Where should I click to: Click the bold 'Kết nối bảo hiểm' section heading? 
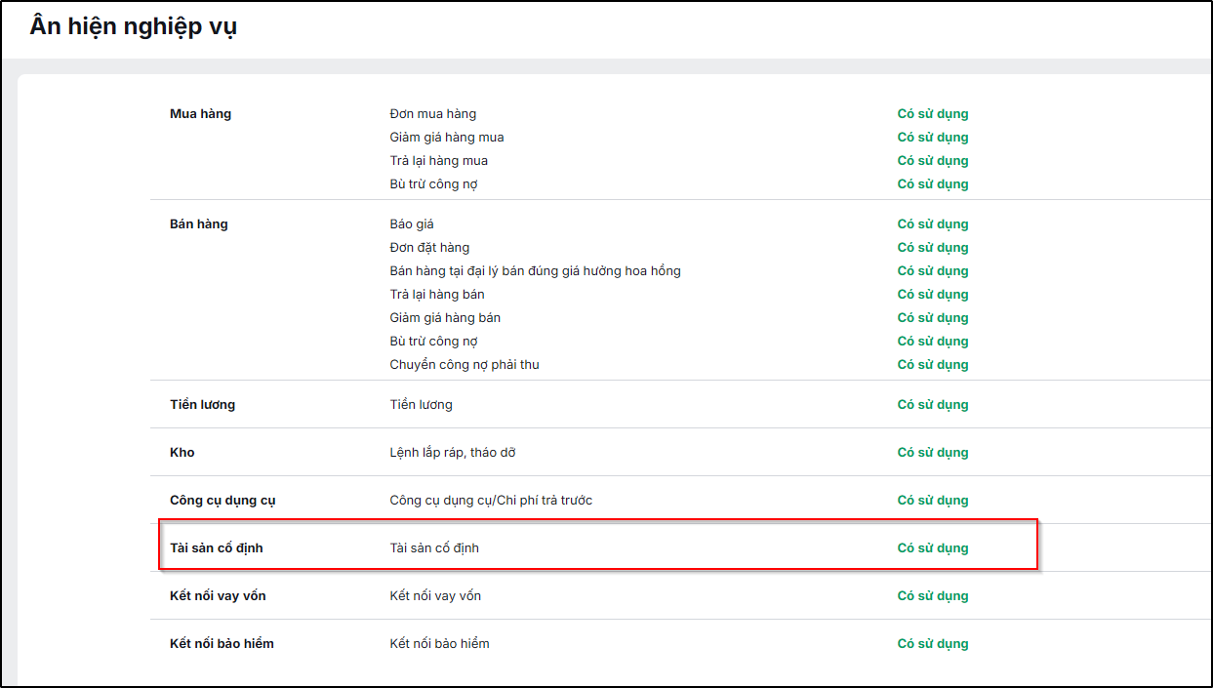[x=222, y=644]
